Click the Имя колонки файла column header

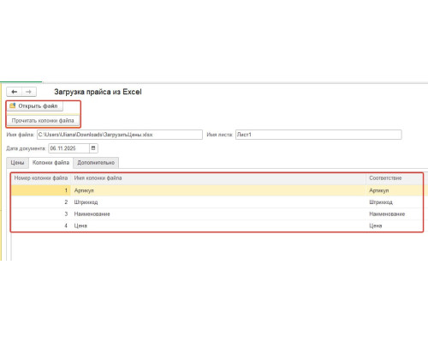(218, 178)
